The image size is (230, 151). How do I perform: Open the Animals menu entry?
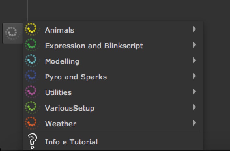[x=60, y=30]
